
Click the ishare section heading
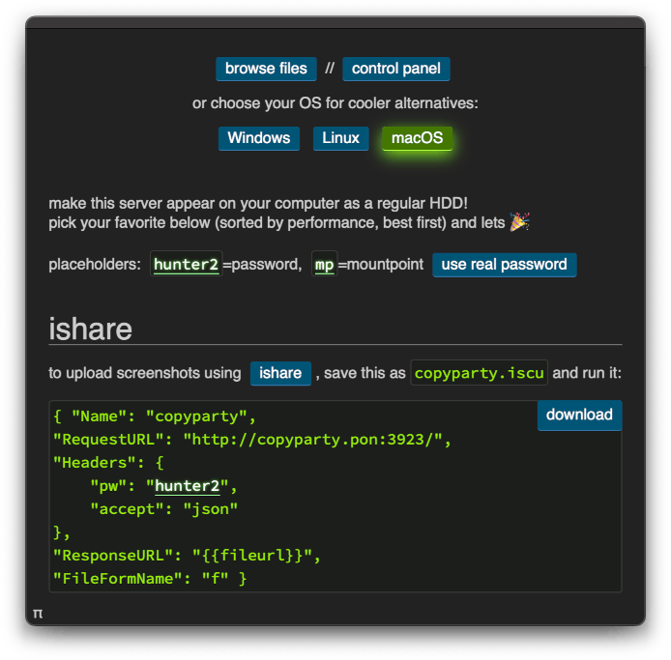[x=90, y=329]
